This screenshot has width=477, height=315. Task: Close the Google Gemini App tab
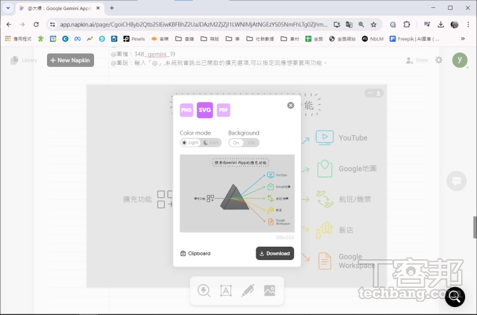[98, 8]
